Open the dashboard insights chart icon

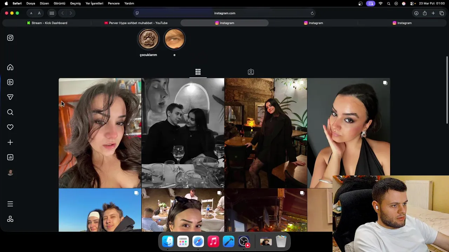pyautogui.click(x=10, y=157)
